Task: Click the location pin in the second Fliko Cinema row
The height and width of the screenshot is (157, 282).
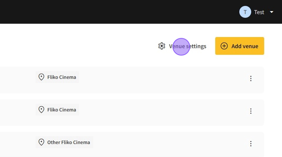Action: pos(42,109)
